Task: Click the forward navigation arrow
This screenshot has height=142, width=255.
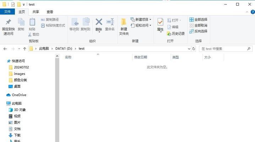Action: click(13, 49)
